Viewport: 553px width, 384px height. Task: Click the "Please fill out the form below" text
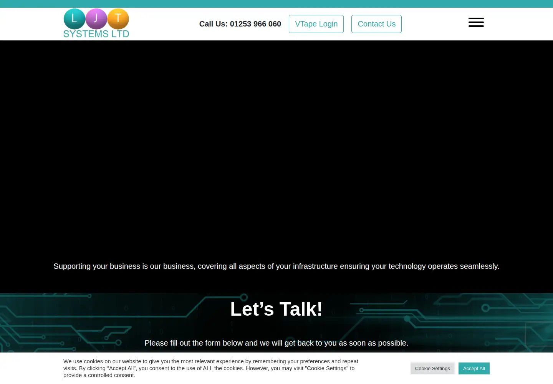tap(276, 343)
